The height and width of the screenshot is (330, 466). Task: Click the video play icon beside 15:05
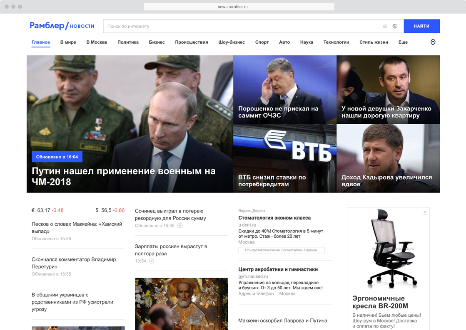click(x=180, y=226)
